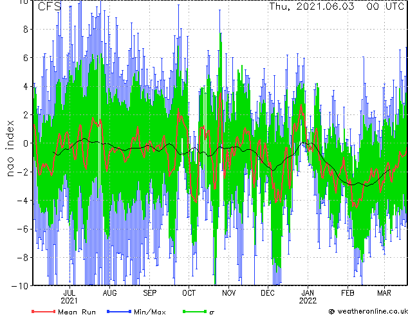Click the AUG x-axis label

[x=109, y=293]
